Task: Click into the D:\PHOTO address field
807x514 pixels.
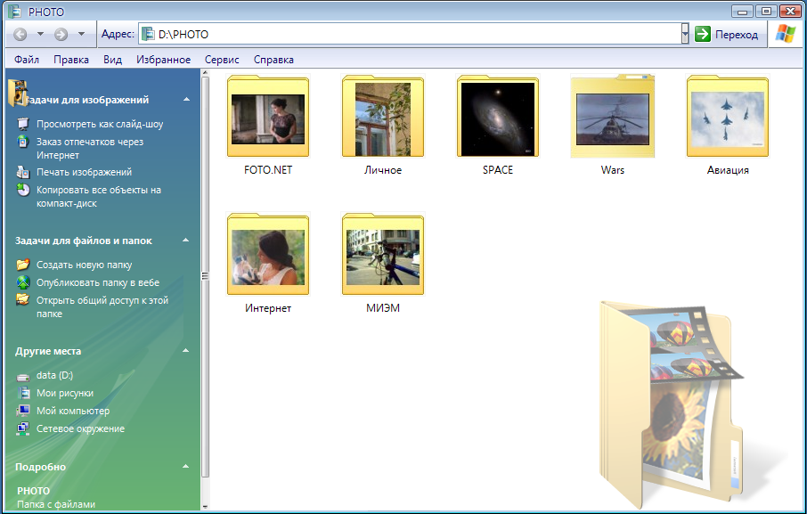Action: tap(410, 34)
